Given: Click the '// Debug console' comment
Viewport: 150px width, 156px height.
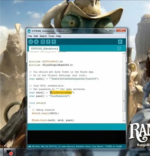Looking at the screenshot, I should 43,110.
